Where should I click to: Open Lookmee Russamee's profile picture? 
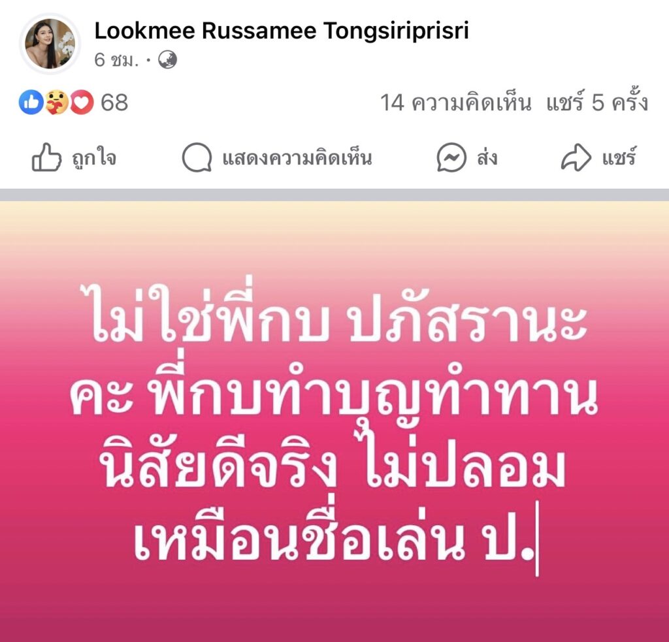50,43
